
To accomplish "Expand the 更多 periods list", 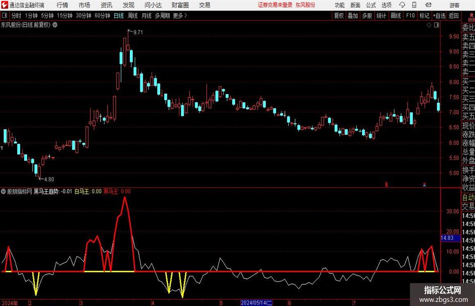I will coord(180,16).
